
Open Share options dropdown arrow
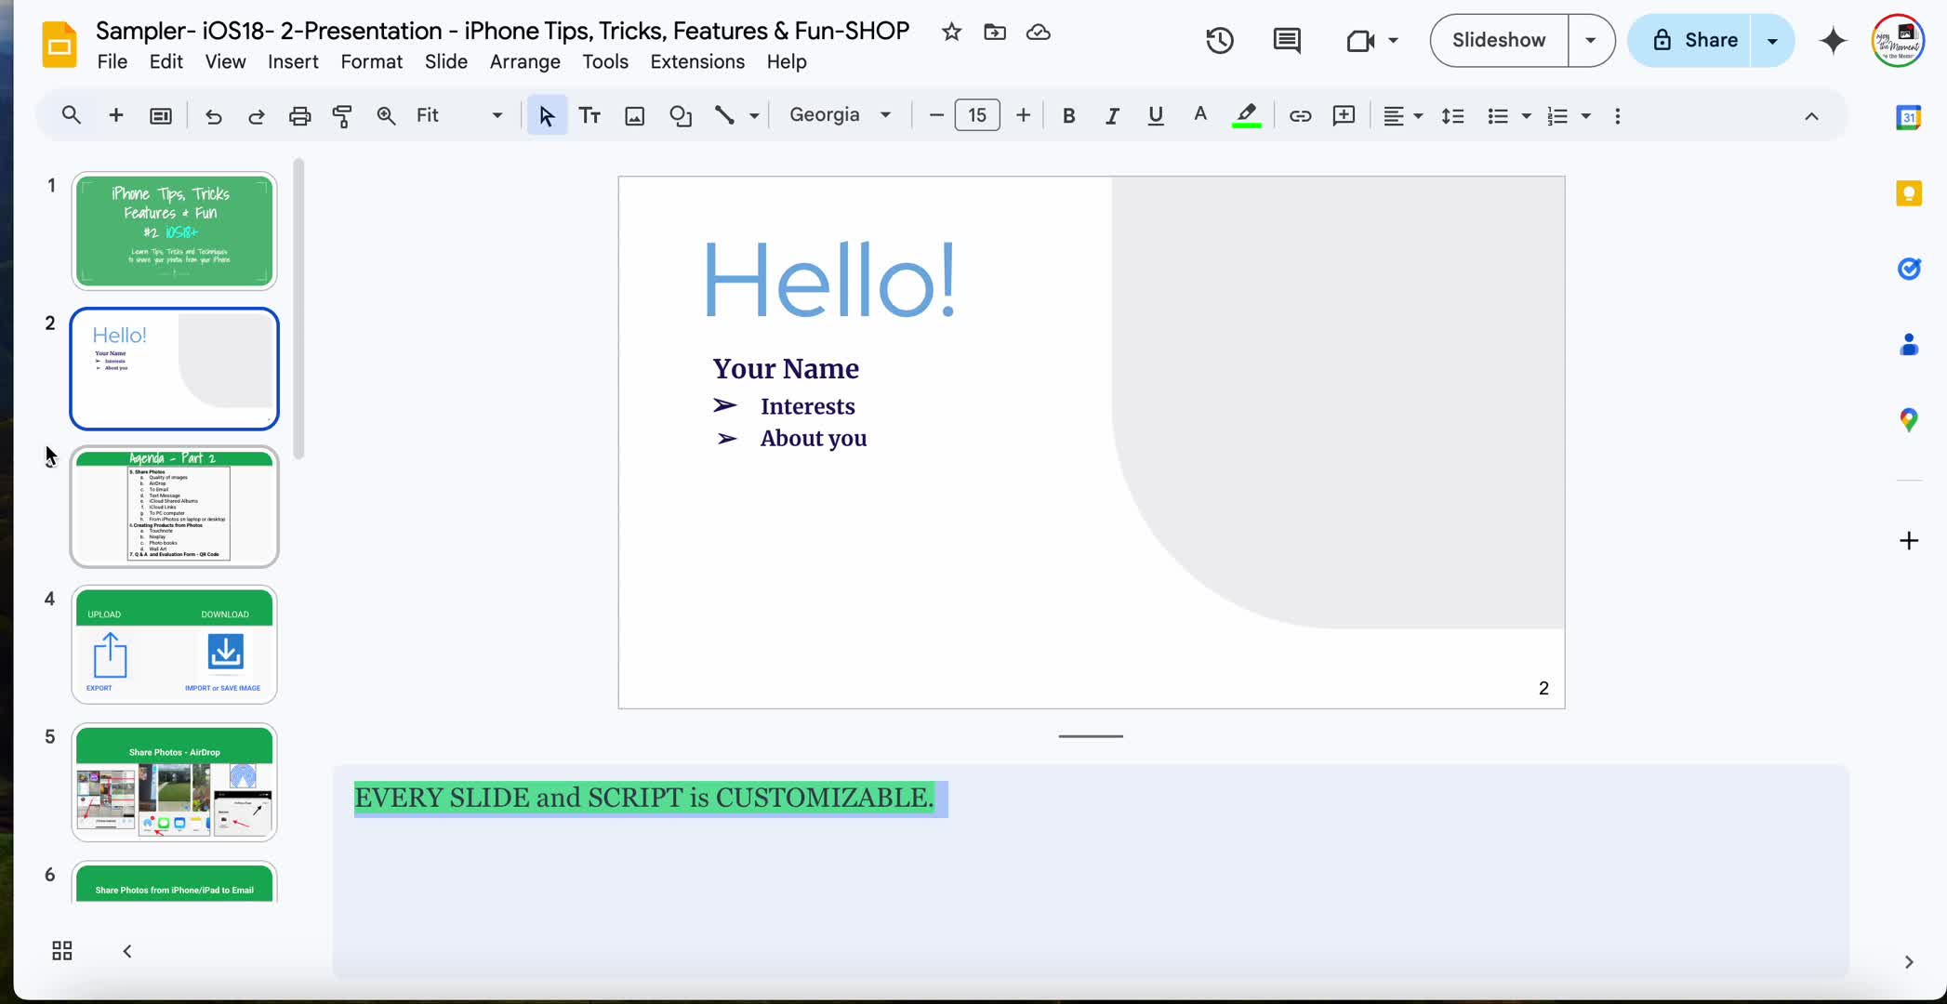(x=1772, y=40)
